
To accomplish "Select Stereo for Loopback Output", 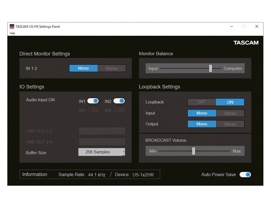I will (230, 124).
